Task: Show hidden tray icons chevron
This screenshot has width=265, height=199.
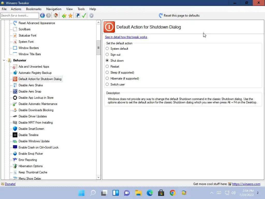Action: pyautogui.click(x=212, y=193)
